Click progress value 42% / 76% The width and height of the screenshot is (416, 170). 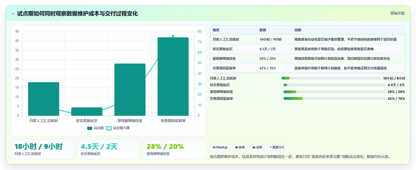pyautogui.click(x=396, y=99)
